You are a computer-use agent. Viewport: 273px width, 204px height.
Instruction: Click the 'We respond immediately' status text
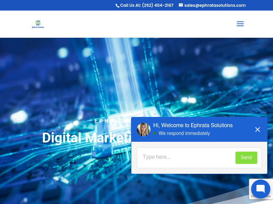point(184,133)
